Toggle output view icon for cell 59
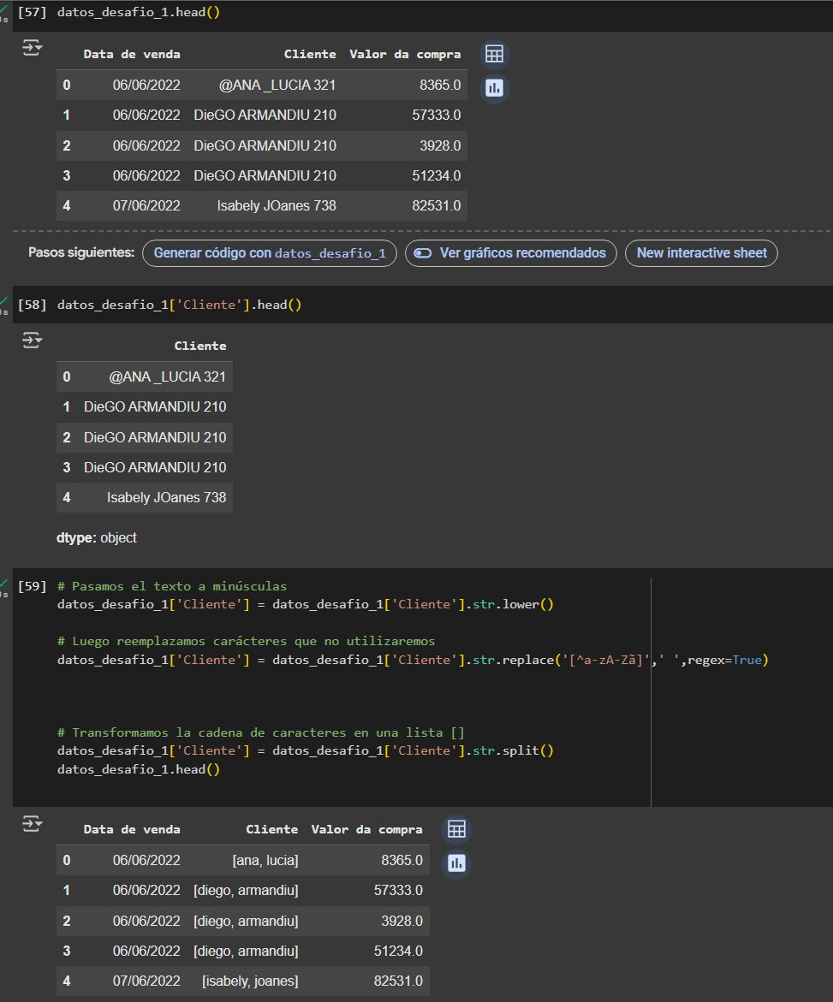833x1002 pixels. coord(32,824)
